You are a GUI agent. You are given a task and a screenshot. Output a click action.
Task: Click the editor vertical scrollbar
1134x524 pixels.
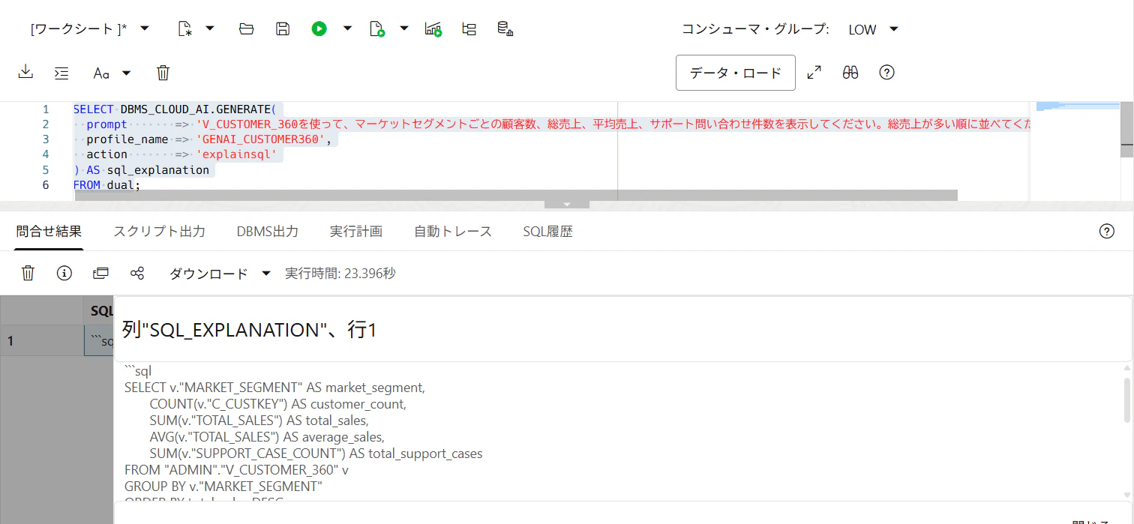pos(1126,129)
